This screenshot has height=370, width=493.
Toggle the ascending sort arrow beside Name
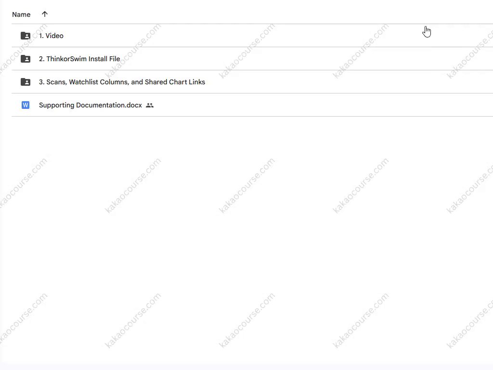45,14
